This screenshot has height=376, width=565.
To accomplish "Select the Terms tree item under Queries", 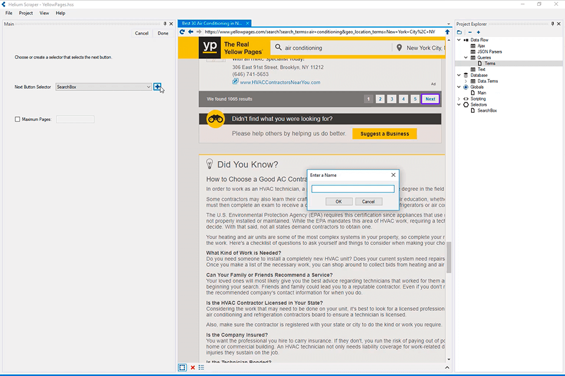I will [x=490, y=63].
